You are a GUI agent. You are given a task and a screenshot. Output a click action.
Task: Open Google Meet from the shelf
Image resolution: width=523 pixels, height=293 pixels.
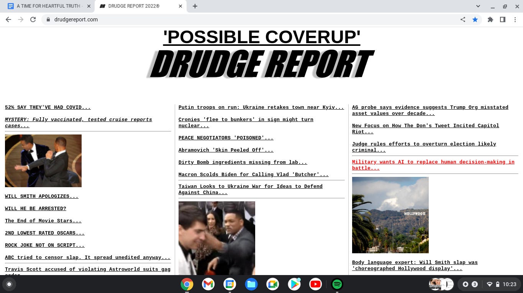click(273, 284)
